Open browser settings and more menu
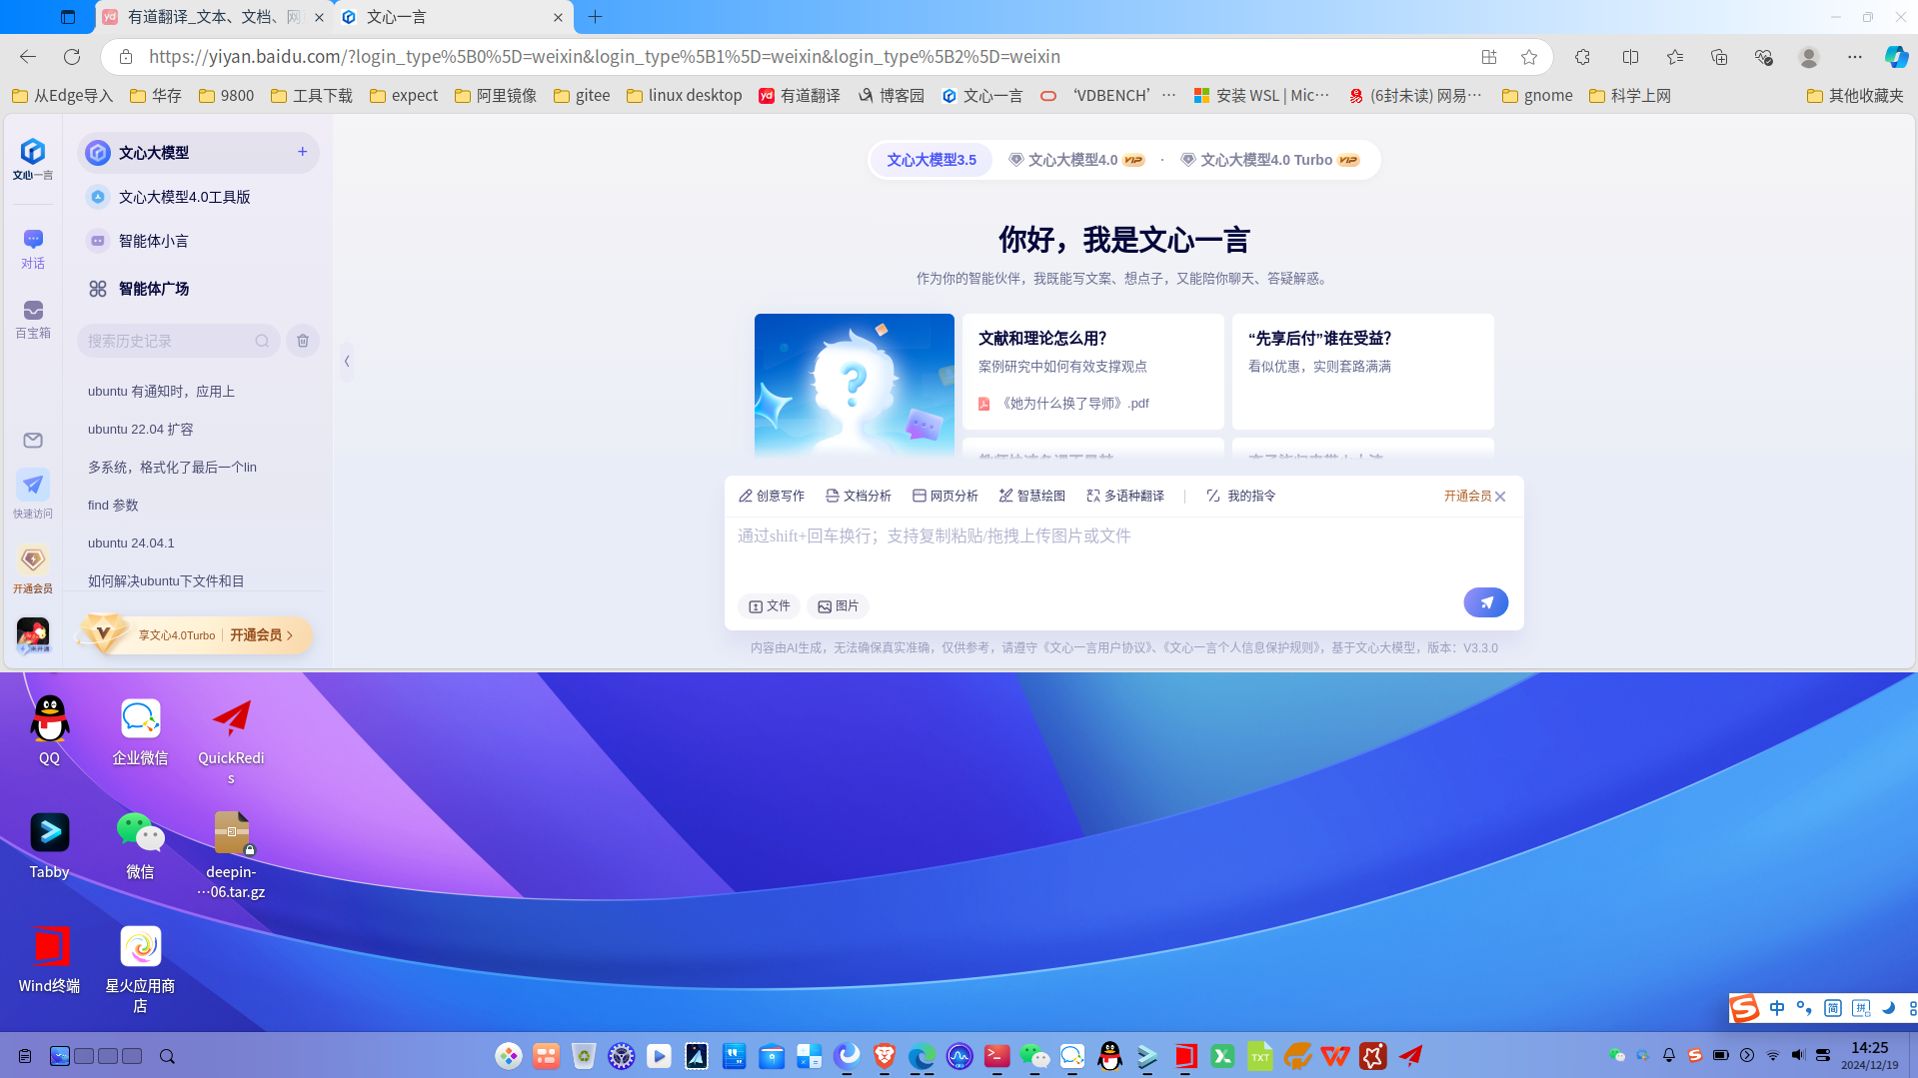 (x=1855, y=57)
